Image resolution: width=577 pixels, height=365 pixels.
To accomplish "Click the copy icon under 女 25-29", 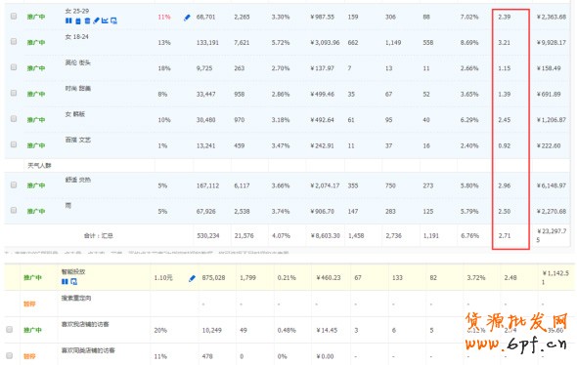I will [113, 20].
